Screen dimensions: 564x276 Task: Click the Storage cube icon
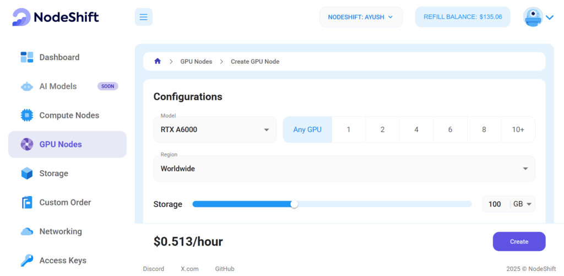pos(27,174)
